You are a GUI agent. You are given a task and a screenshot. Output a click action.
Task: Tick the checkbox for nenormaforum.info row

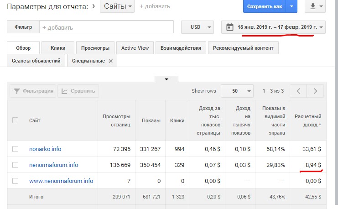(x=16, y=165)
